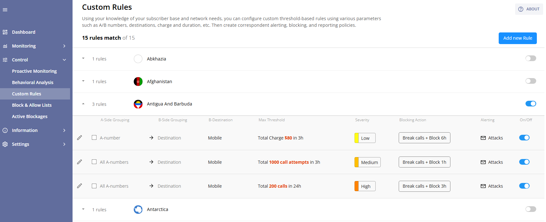Click the Add new Rule button
This screenshot has height=222, width=546.
click(518, 38)
